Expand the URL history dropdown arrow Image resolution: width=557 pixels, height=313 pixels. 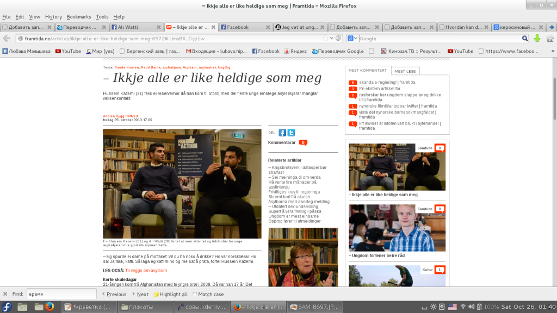click(332, 39)
